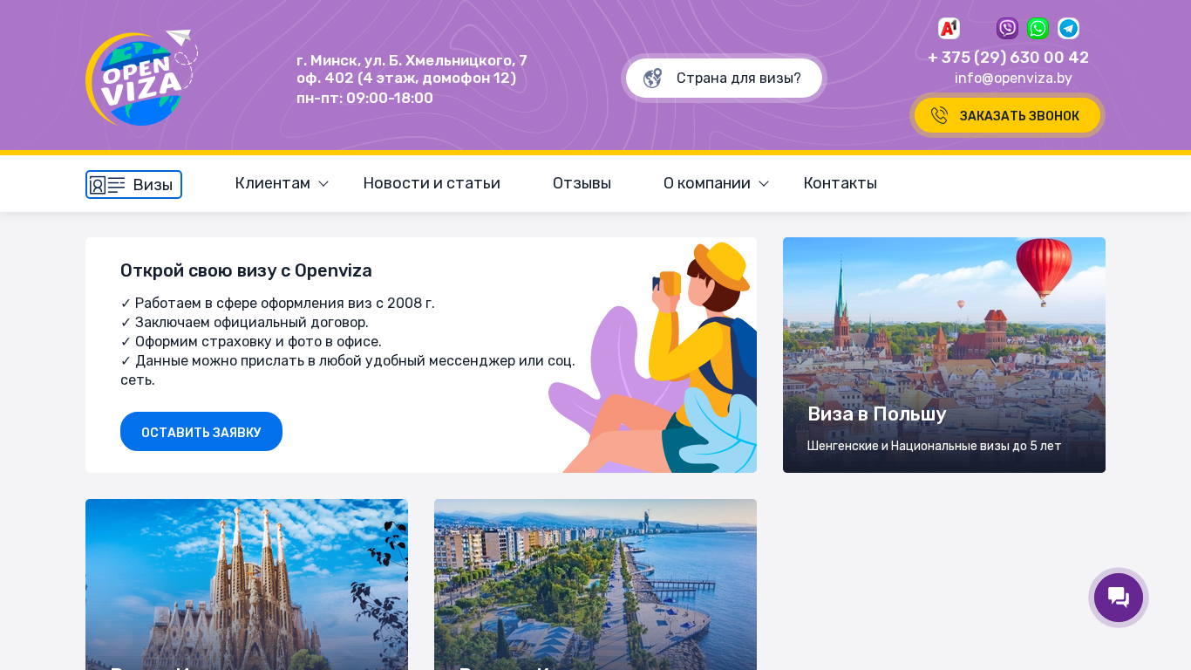Click the info@openviza.by email link

point(1013,79)
